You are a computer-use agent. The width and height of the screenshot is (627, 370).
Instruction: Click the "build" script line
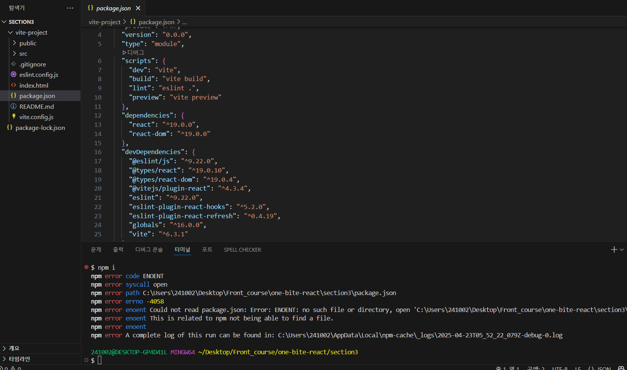tap(169, 79)
